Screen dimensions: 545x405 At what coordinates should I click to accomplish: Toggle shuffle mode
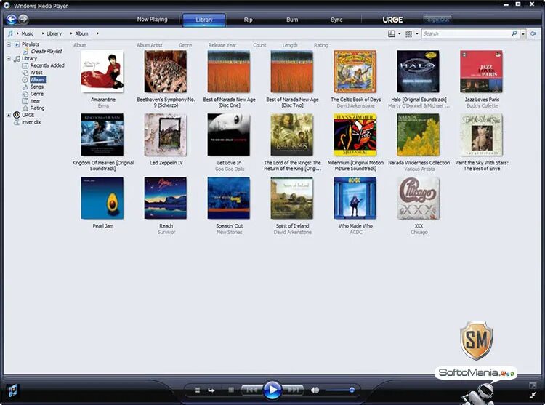(198, 390)
